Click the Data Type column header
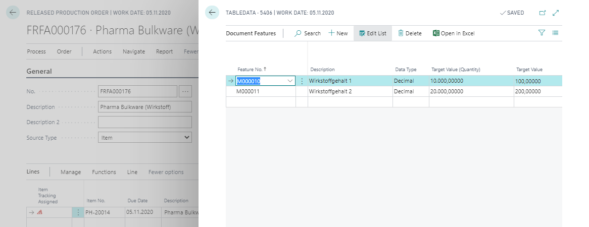This screenshot has width=589, height=227. click(406, 70)
